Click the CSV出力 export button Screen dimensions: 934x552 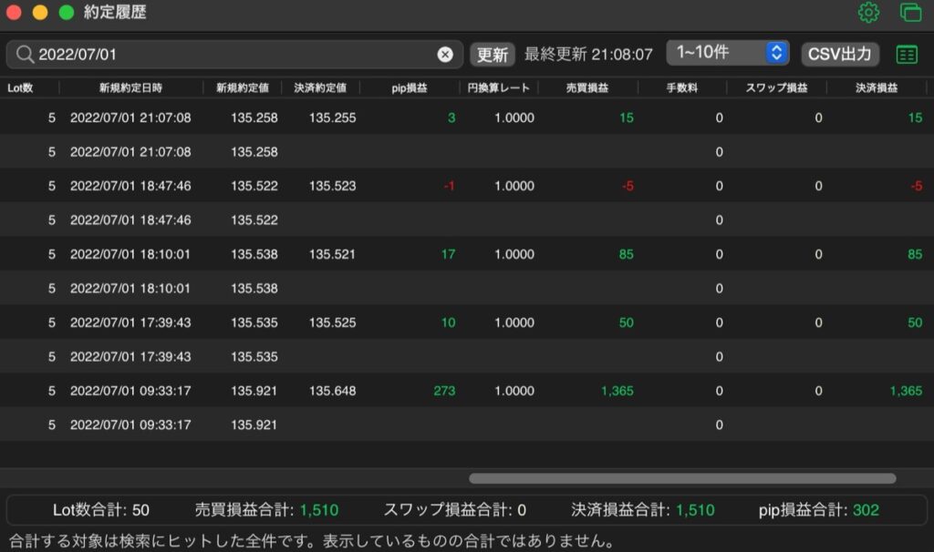coord(840,54)
